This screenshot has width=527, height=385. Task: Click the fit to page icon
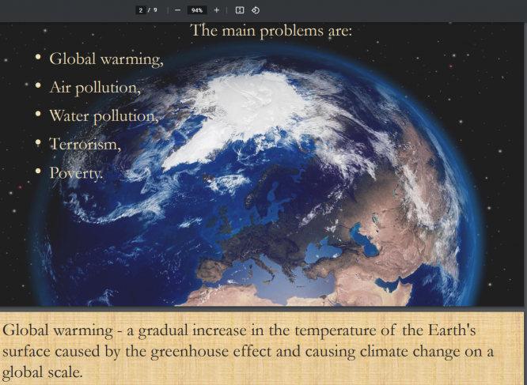(240, 10)
